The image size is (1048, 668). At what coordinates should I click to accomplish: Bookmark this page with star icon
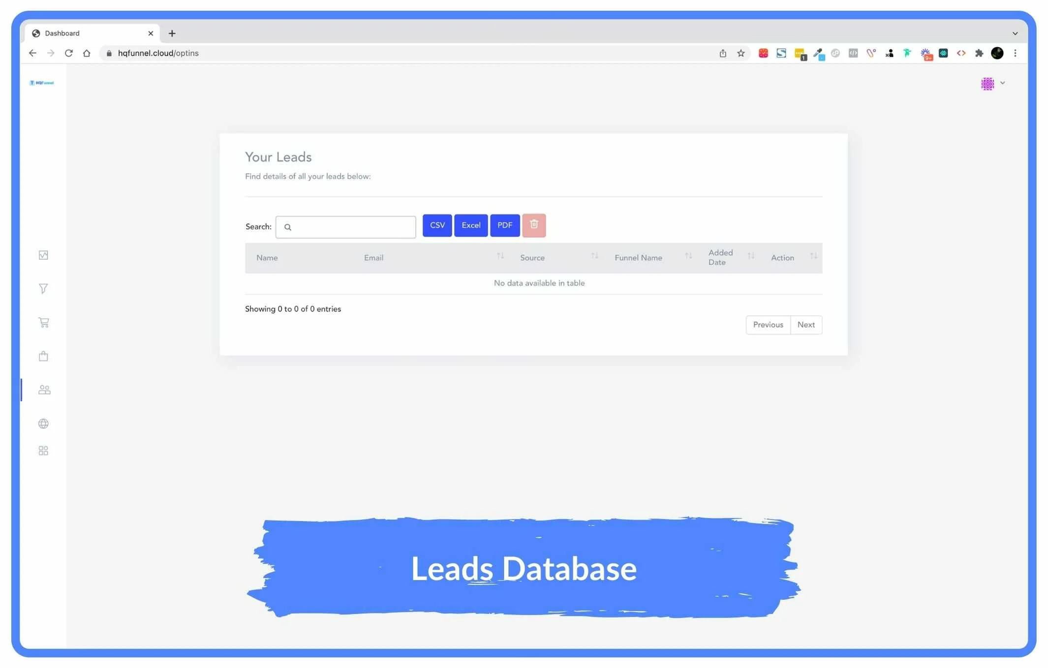(x=740, y=53)
